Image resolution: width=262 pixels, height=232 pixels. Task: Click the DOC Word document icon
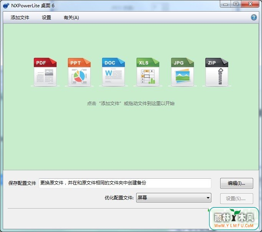coord(114,72)
